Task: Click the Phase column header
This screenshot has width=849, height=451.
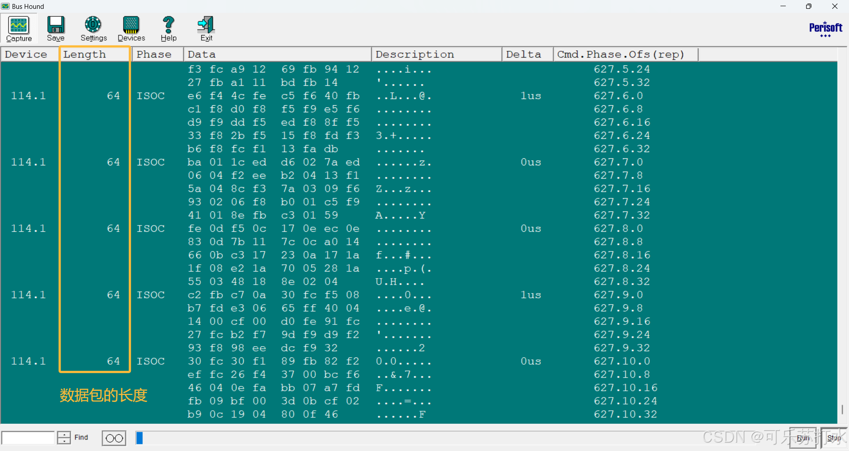Action: pos(158,54)
